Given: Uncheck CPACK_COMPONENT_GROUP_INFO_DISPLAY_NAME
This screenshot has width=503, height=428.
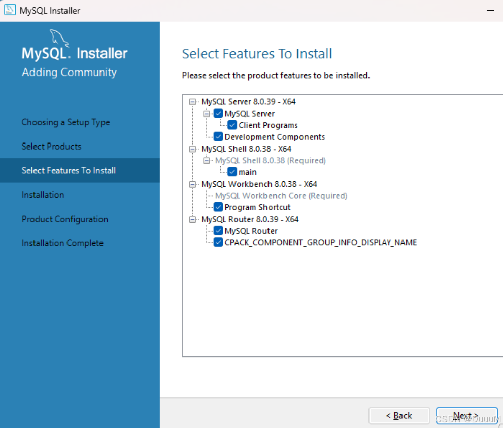Looking at the screenshot, I should tap(218, 242).
